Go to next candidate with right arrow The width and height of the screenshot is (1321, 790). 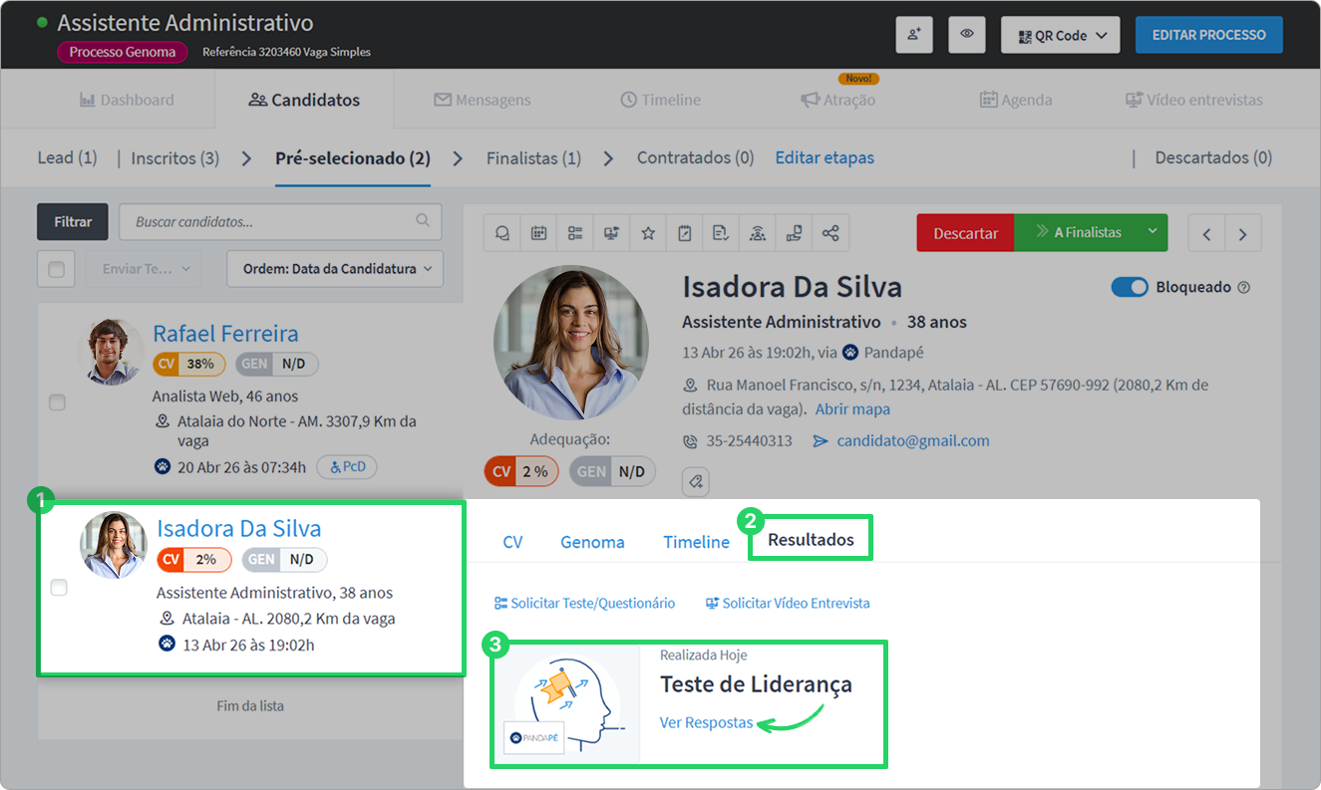[x=1243, y=234]
